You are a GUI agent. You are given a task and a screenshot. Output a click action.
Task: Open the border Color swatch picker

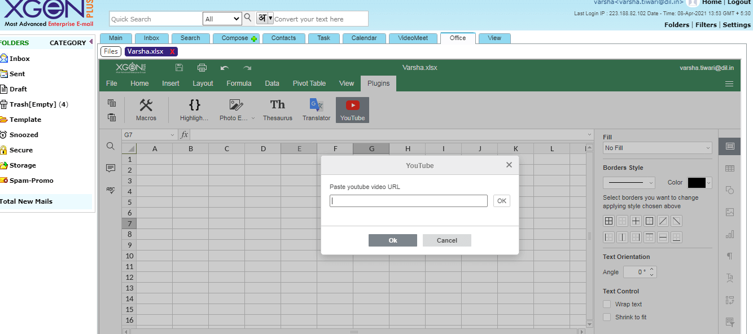(700, 183)
